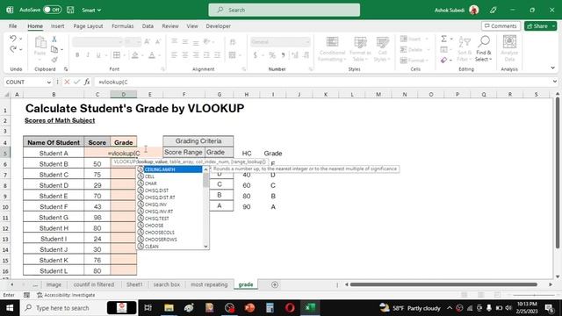Toggle the AutoSave switch
This screenshot has height=316, width=562.
point(52,10)
